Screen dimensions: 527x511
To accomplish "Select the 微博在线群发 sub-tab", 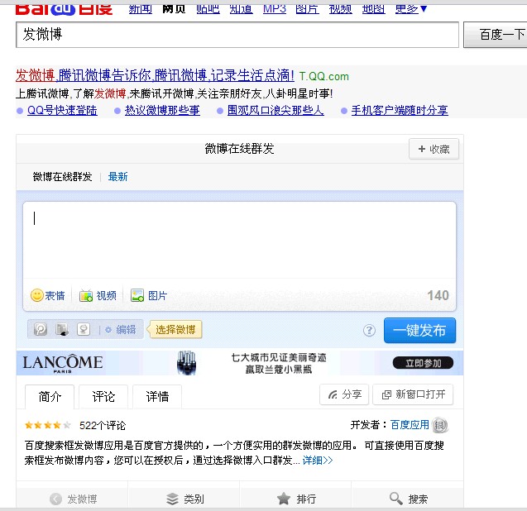I will pos(62,177).
